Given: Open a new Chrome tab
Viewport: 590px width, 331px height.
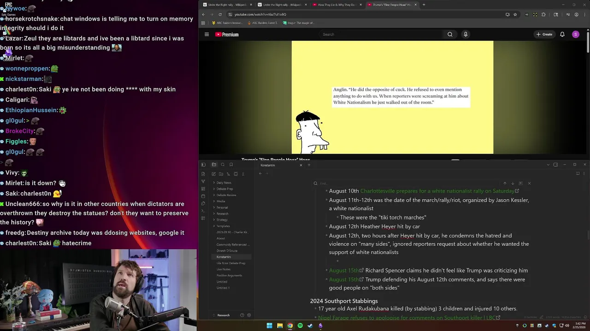Looking at the screenshot, I should point(424,5).
